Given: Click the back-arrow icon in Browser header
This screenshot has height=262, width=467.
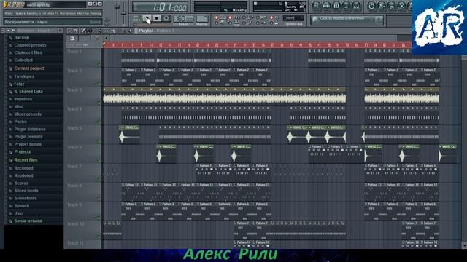Looking at the screenshot, I should pos(13,31).
